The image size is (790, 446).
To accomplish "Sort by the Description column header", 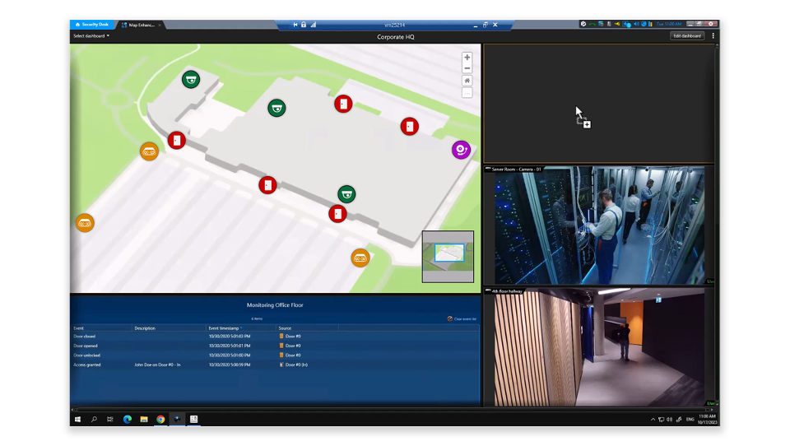I will click(x=169, y=328).
